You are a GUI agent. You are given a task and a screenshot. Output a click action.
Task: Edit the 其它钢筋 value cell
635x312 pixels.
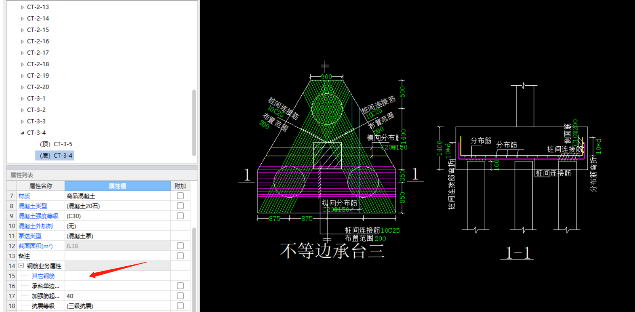pyautogui.click(x=118, y=276)
